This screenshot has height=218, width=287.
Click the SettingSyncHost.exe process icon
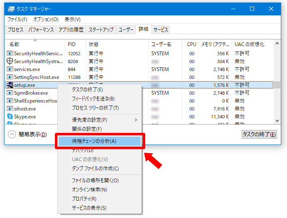coord(10,77)
